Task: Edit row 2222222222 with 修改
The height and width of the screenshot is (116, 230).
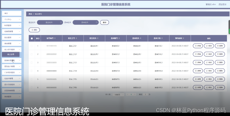Action: pyautogui.click(x=209, y=54)
